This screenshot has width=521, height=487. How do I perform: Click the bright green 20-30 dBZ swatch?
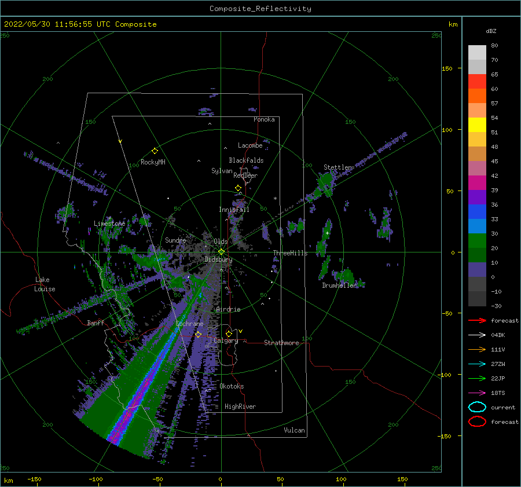(x=477, y=241)
